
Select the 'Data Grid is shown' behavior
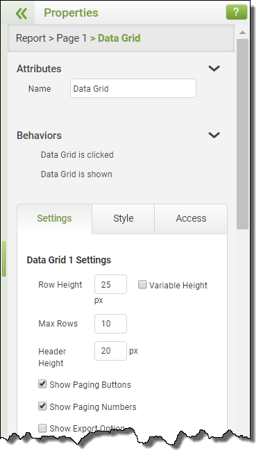(x=76, y=174)
